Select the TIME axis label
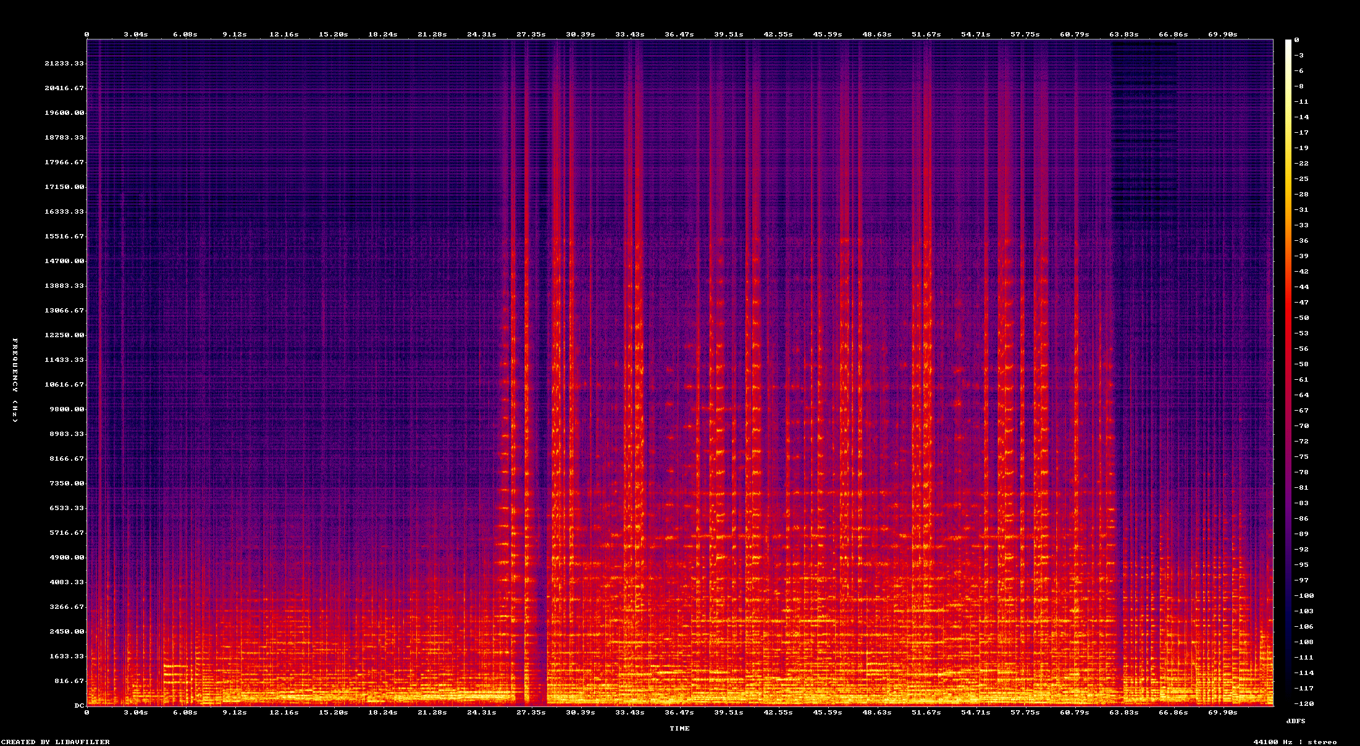Screen dimensions: 1360x746 pyautogui.click(x=680, y=729)
